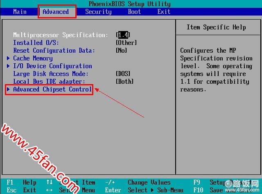Select the Installed O/S label
The width and height of the screenshot is (262, 194).
36,42
